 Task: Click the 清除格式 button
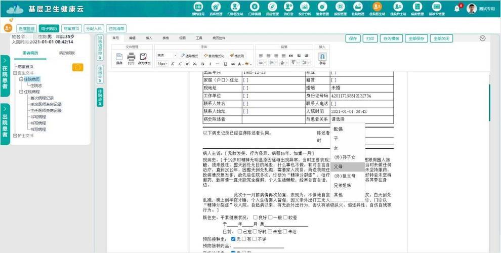[189, 56]
